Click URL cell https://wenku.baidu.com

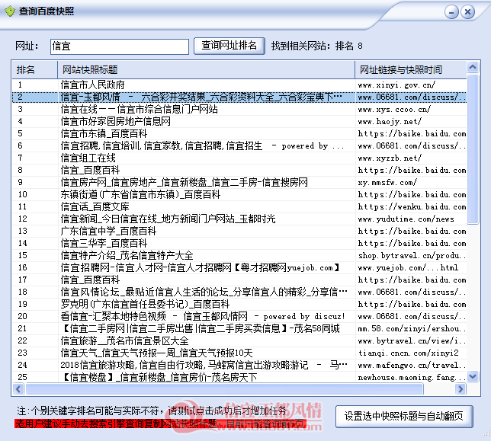tap(412, 207)
